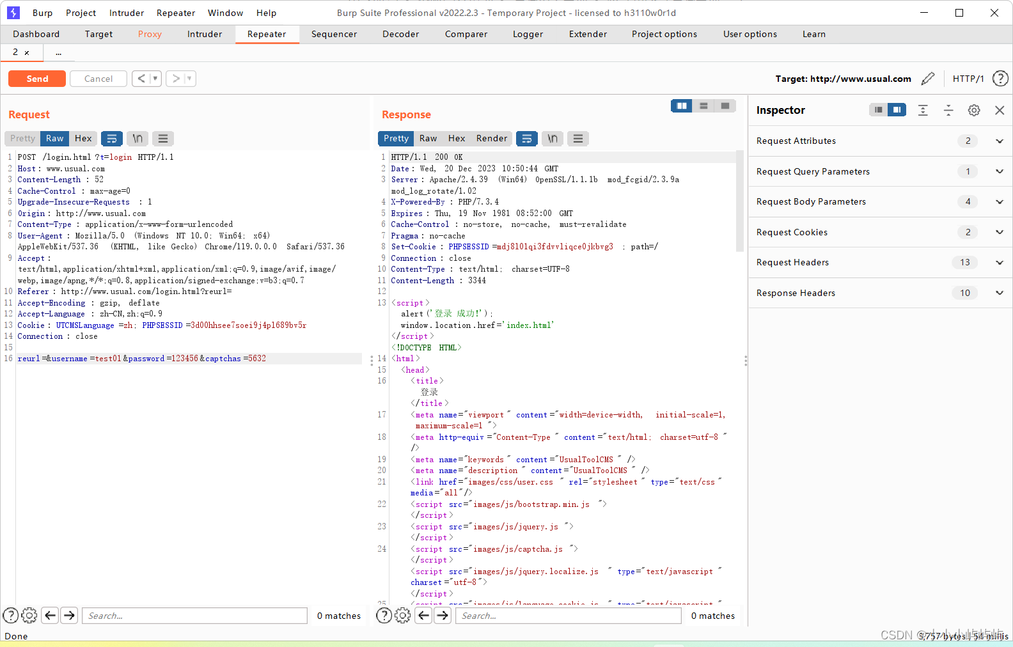This screenshot has width=1013, height=647.
Task: Open the Intruder menu in menu bar
Action: (x=127, y=13)
